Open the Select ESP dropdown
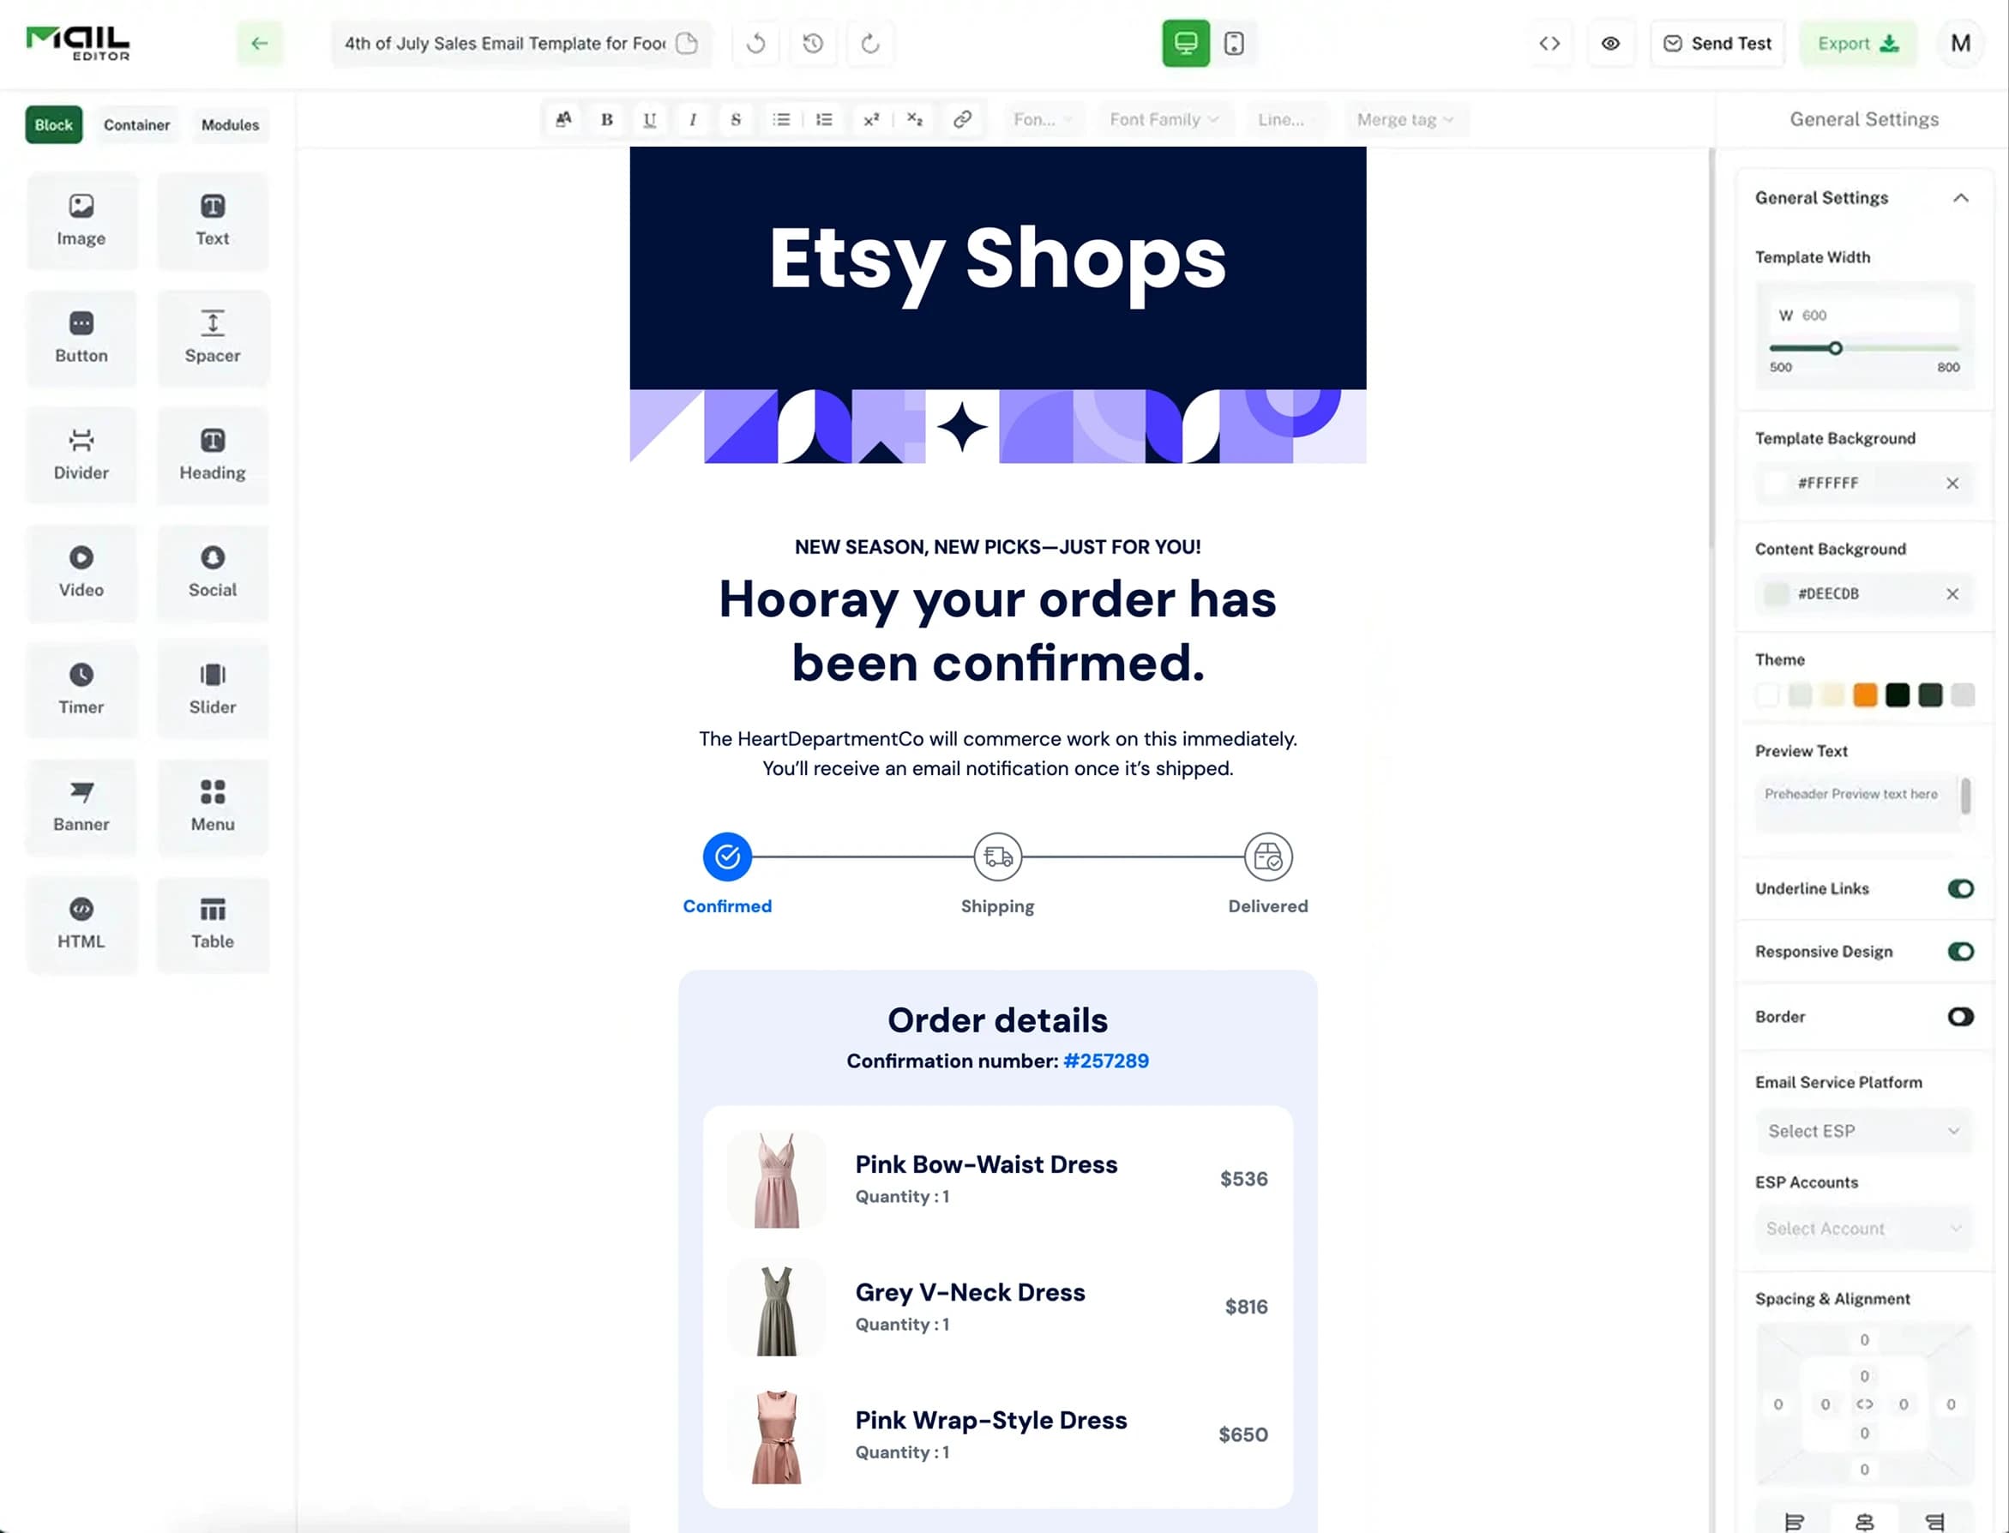 1863,1132
